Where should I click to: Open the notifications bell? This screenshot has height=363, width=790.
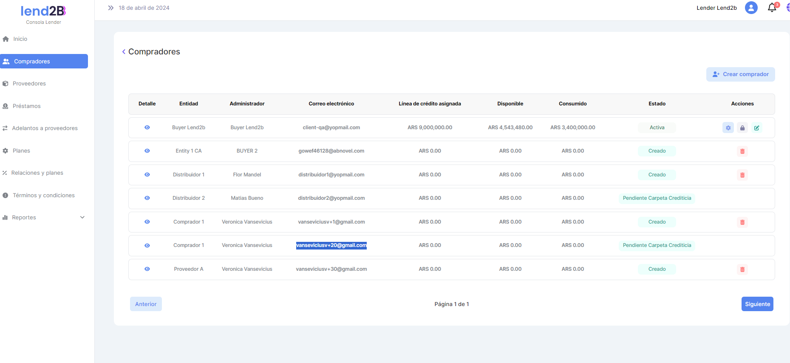[772, 8]
